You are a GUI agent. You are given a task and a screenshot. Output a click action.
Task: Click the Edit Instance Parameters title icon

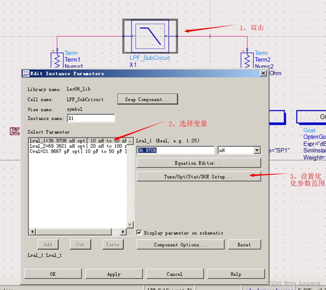click(26, 73)
